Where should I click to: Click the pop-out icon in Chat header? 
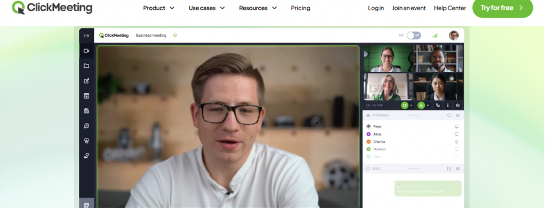point(449,169)
